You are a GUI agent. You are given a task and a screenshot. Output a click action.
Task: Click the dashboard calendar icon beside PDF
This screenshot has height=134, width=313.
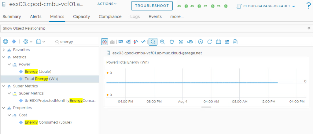[x=227, y=42]
